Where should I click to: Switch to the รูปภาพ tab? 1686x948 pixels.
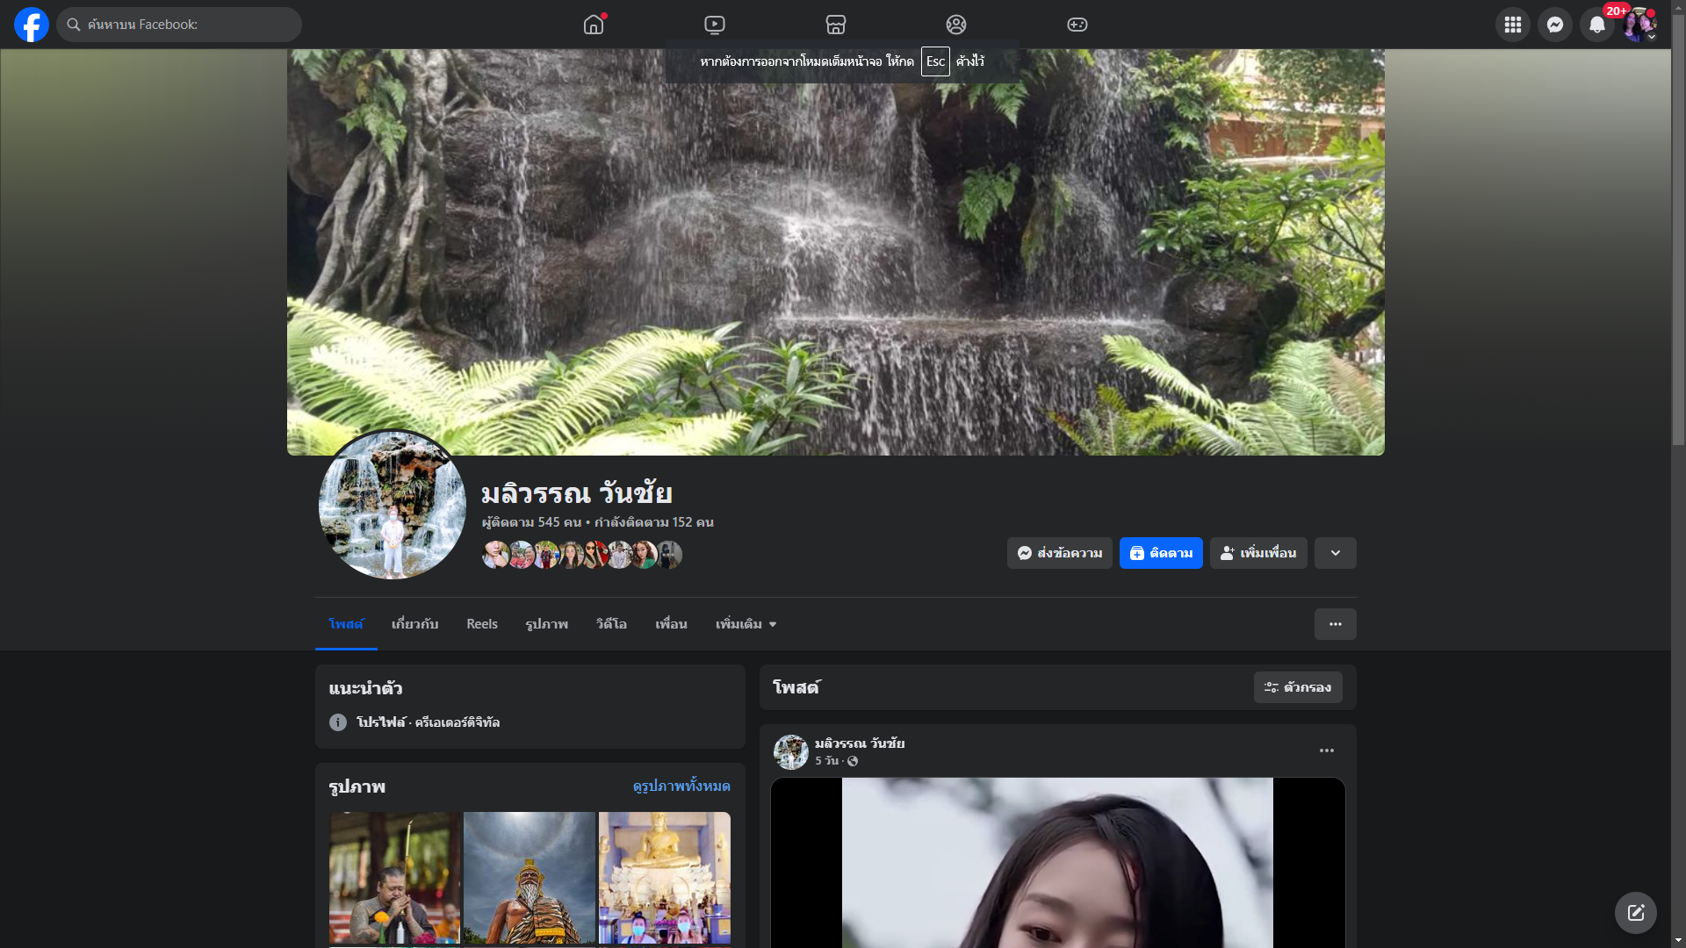tap(546, 624)
